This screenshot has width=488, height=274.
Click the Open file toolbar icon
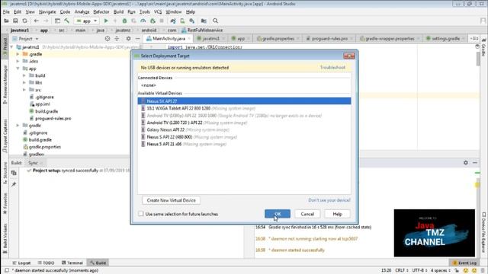tap(6, 21)
